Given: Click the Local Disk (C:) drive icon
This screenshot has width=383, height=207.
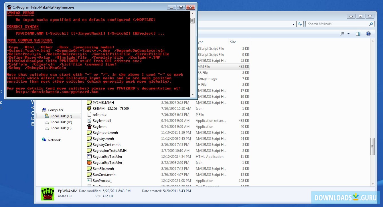Looking at the screenshot, I should [x=47, y=116].
